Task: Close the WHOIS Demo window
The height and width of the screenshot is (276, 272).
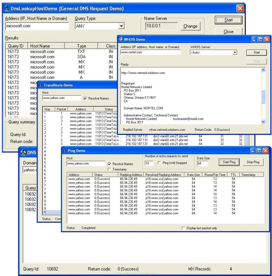Action: 267,39
